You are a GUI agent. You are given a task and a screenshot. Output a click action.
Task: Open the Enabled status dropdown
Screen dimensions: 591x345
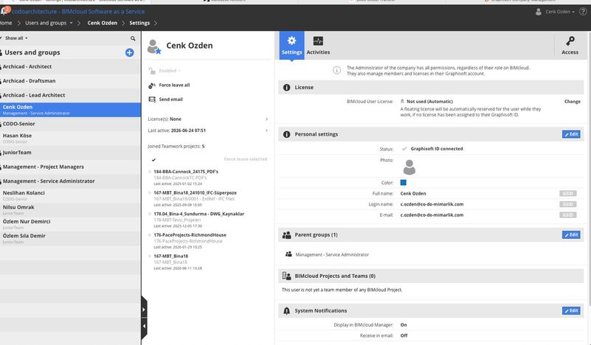pos(170,71)
